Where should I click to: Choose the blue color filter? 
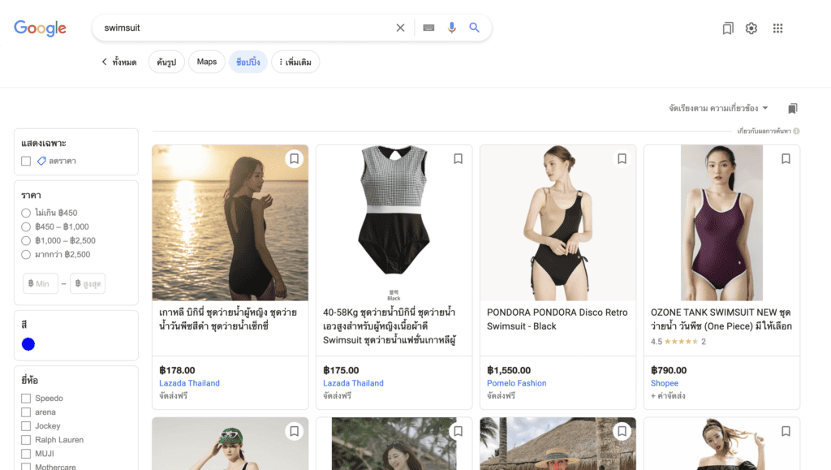[28, 344]
